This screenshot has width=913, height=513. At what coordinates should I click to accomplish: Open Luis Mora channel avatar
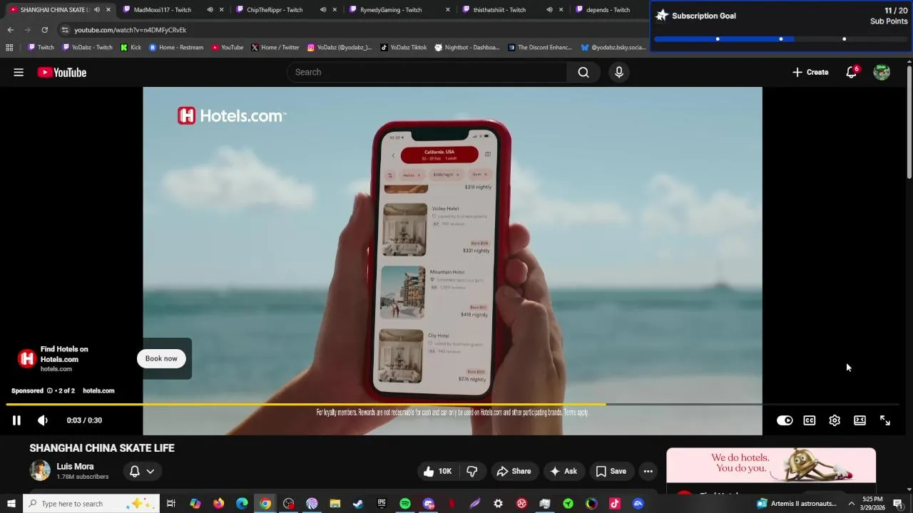(40, 470)
